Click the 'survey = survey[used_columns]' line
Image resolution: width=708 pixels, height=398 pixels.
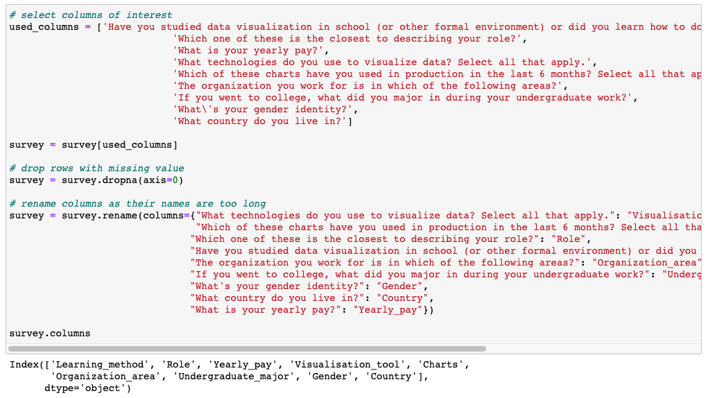click(x=94, y=145)
